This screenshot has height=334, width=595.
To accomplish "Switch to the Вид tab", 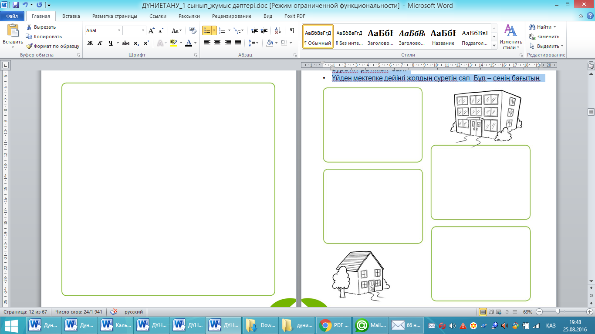I will click(x=268, y=16).
